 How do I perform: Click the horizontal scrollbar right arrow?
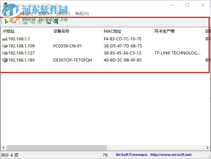[208, 148]
